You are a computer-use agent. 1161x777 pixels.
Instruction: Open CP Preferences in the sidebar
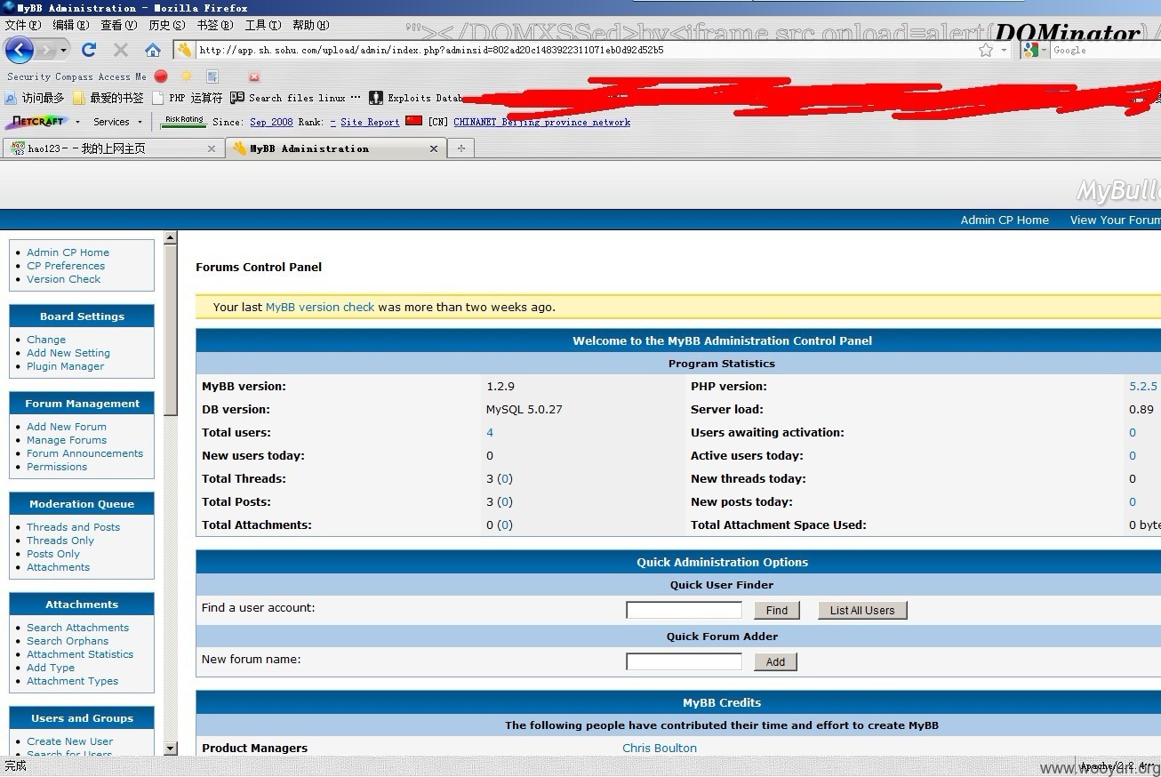pos(66,266)
